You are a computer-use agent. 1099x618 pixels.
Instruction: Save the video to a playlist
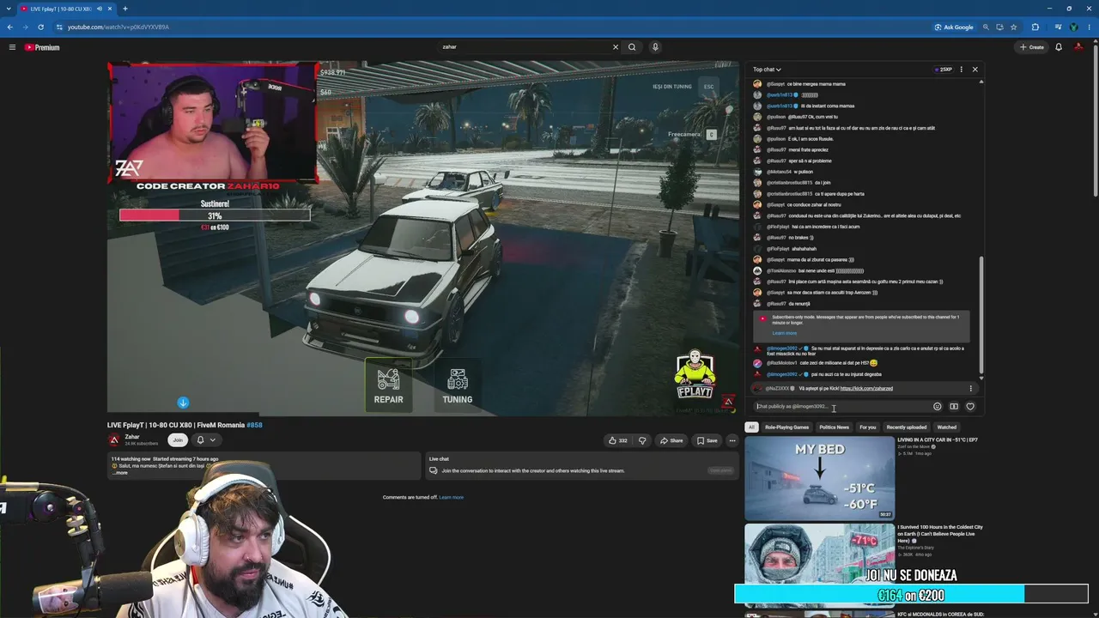(707, 440)
